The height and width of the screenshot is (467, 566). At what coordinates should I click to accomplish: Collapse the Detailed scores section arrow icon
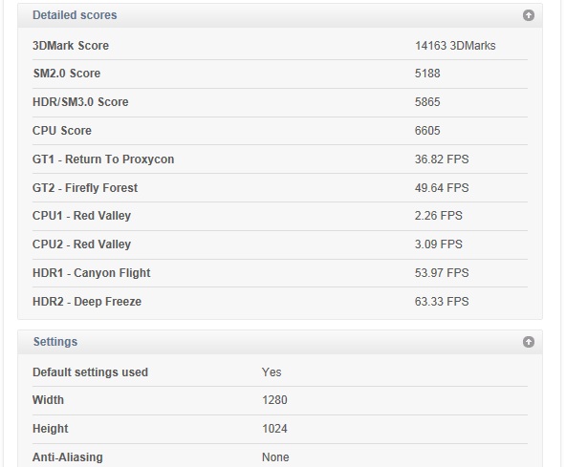528,15
